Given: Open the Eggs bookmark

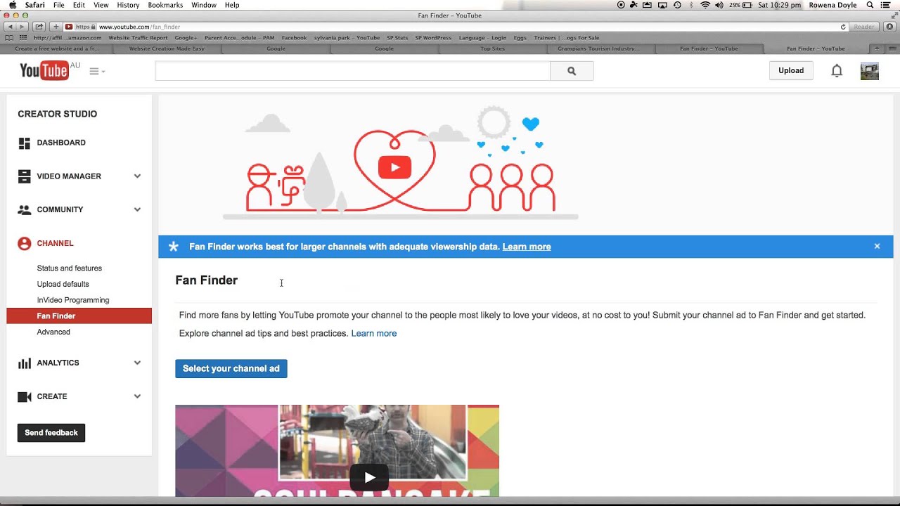Looking at the screenshot, I should pyautogui.click(x=520, y=38).
